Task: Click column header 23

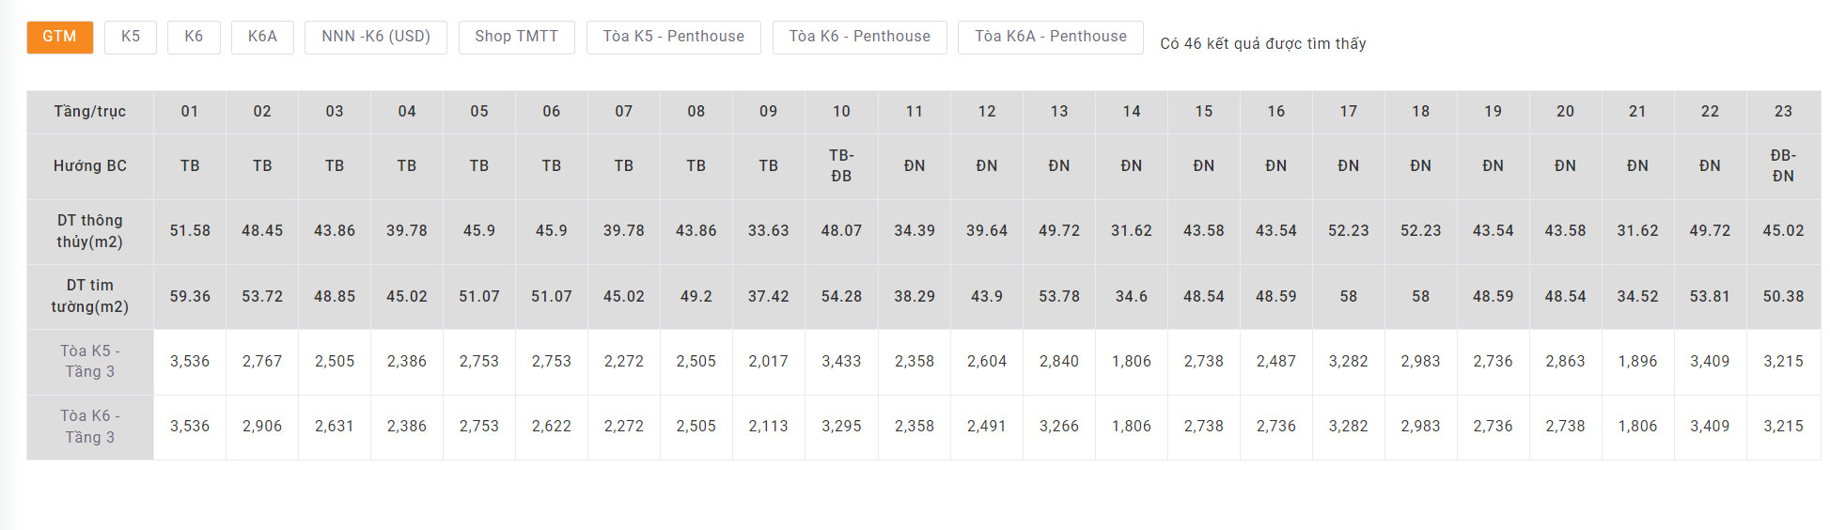Action: pyautogui.click(x=1783, y=111)
